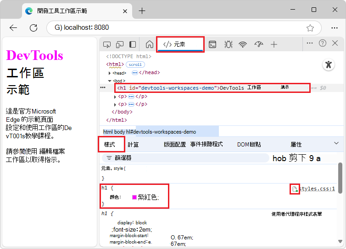Image resolution: width=346 pixels, height=249 pixels.
Task: Toggle the DevTools sidebar dock icon
Action: click(x=133, y=44)
